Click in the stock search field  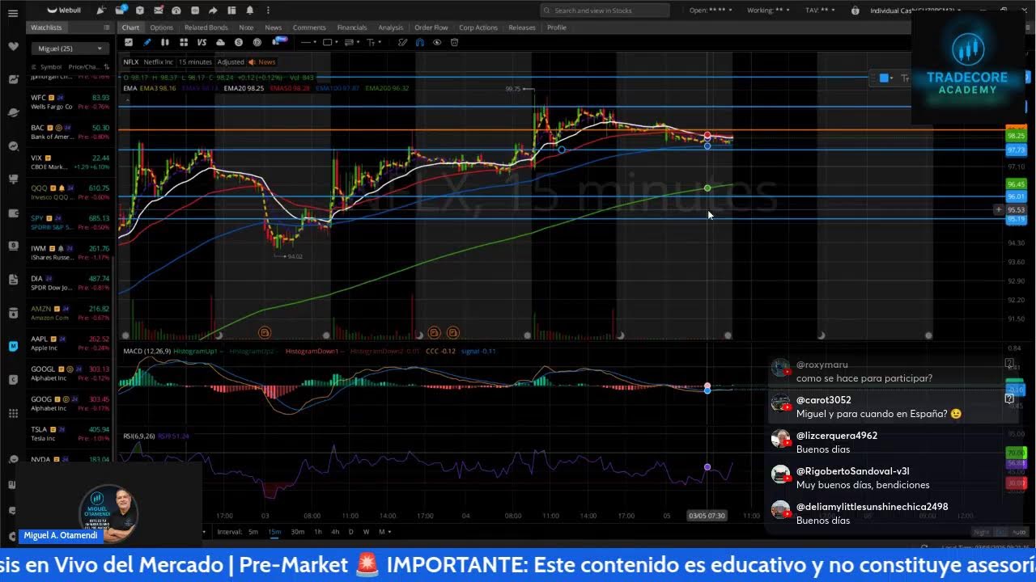pyautogui.click(x=605, y=11)
